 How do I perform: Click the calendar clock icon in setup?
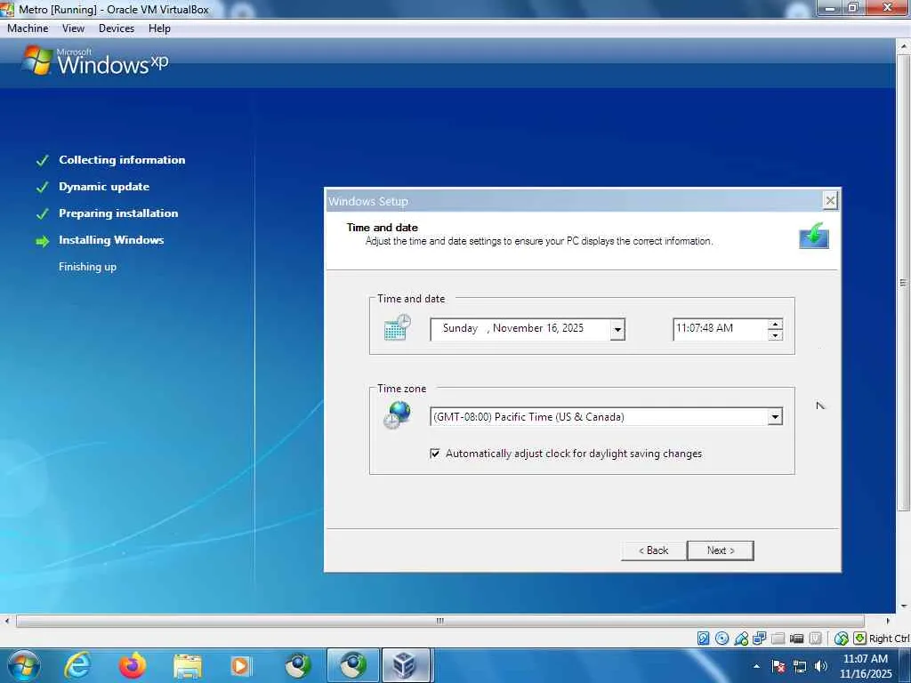pos(398,327)
